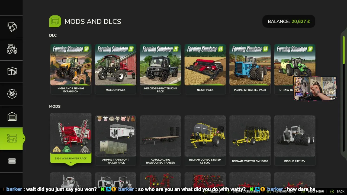Select the highlighted mods and DLCs sidebar tab

point(12,139)
